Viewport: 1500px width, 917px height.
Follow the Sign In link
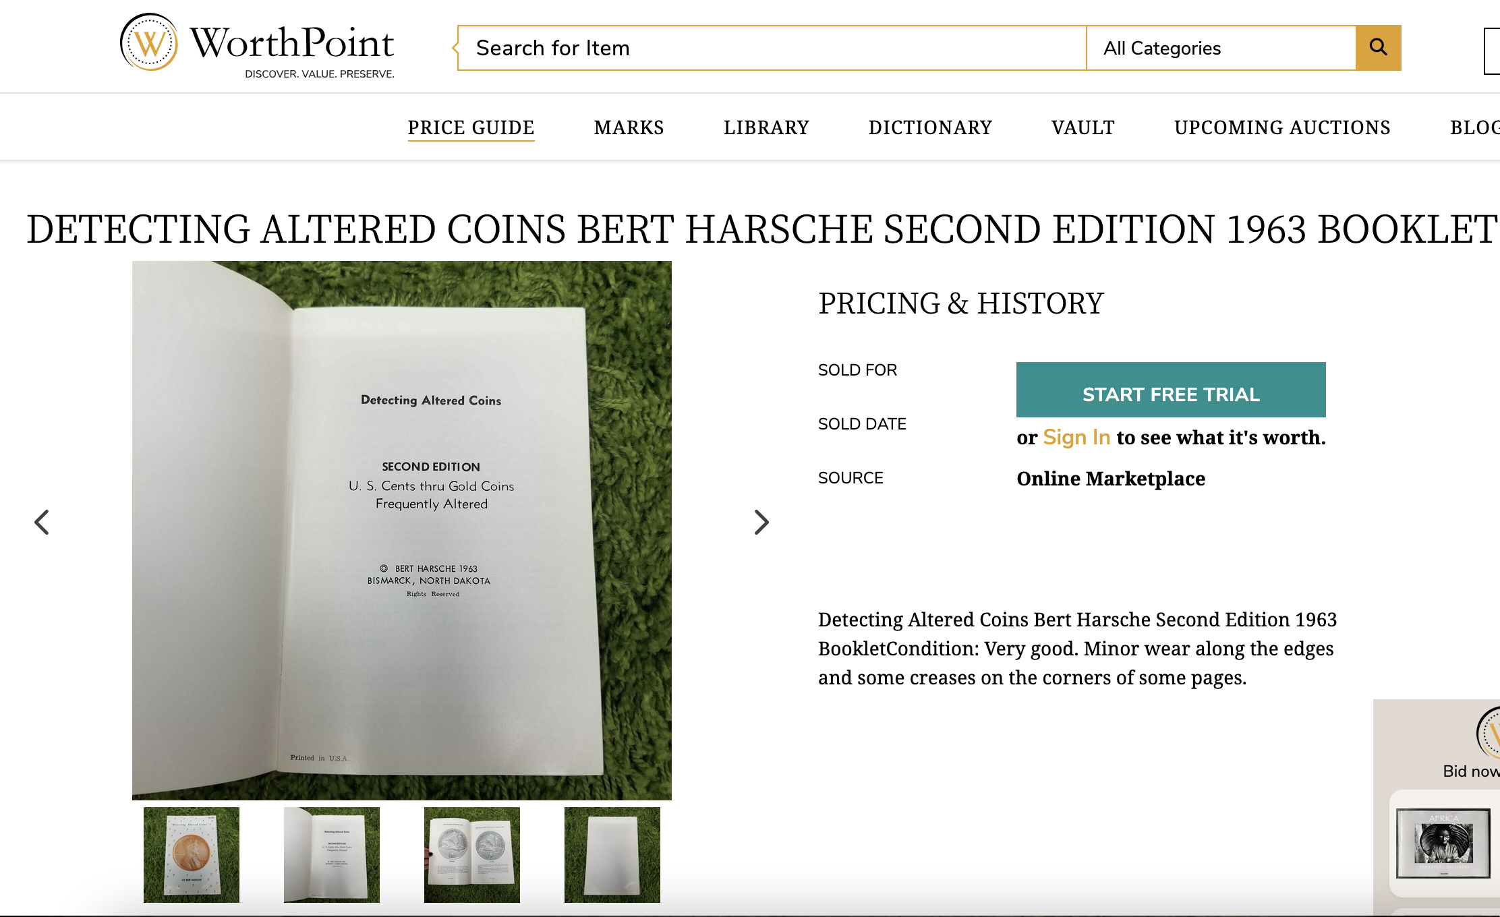[x=1076, y=438]
